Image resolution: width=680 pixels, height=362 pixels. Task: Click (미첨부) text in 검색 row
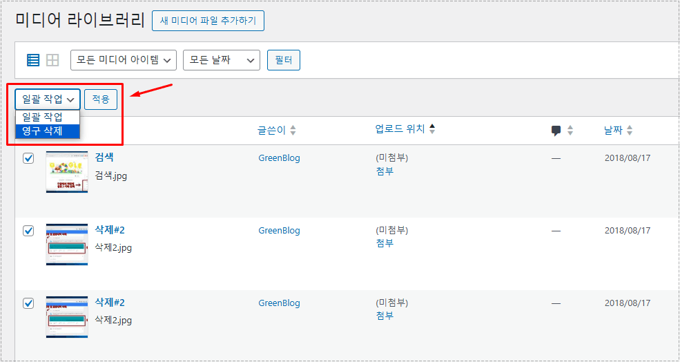[x=392, y=158]
